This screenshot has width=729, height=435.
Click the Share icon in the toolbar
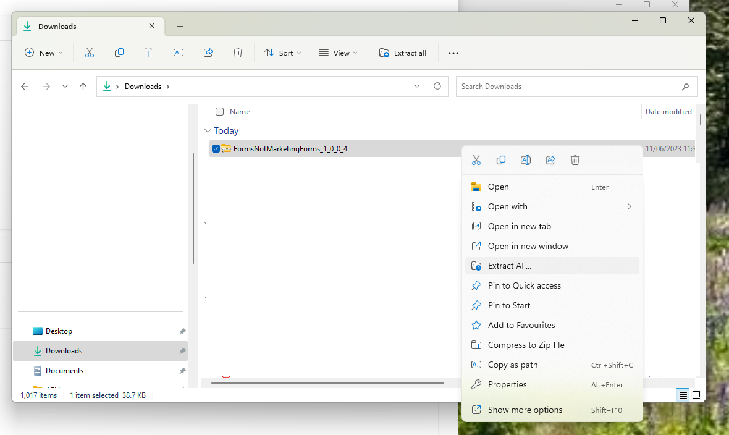[208, 53]
